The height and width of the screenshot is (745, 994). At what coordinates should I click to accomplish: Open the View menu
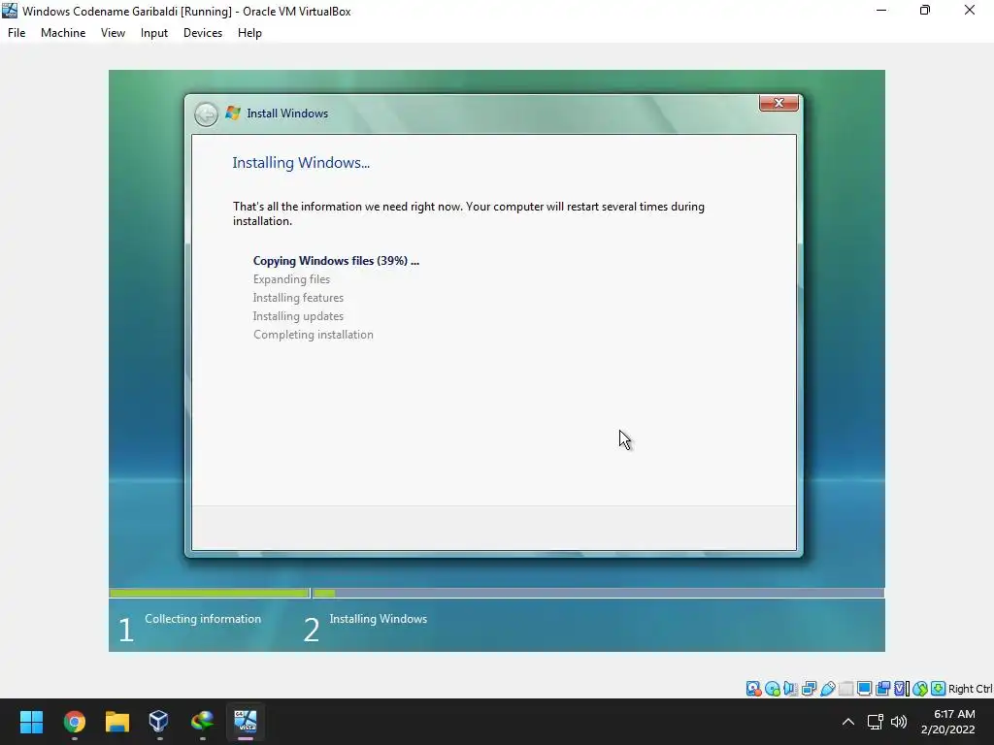(113, 33)
